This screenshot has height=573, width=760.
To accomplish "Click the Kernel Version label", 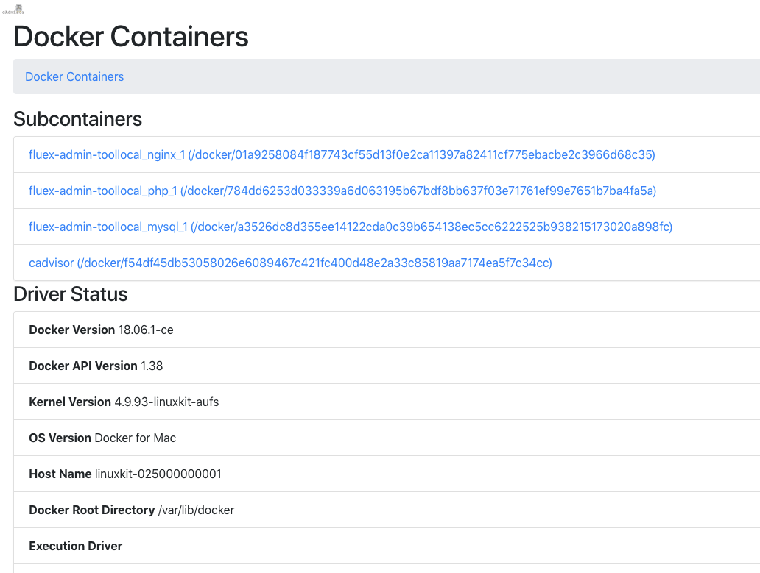I will [70, 402].
